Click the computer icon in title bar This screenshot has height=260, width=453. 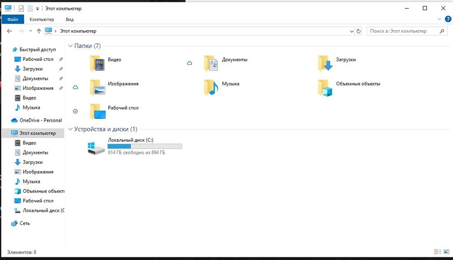pos(8,8)
